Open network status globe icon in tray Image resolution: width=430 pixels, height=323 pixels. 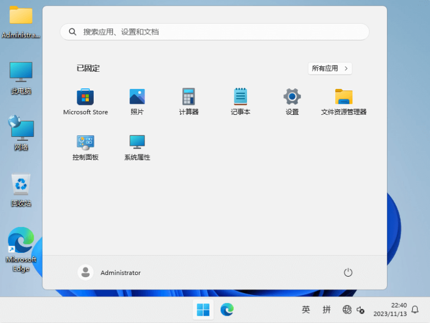tap(347, 310)
